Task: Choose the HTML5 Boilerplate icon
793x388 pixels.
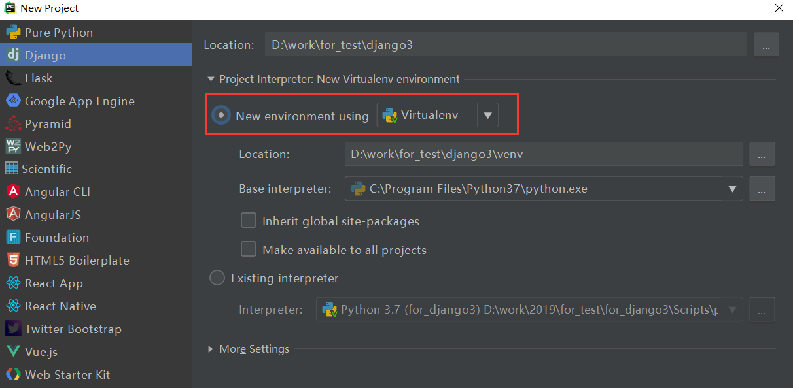Action: coord(13,260)
